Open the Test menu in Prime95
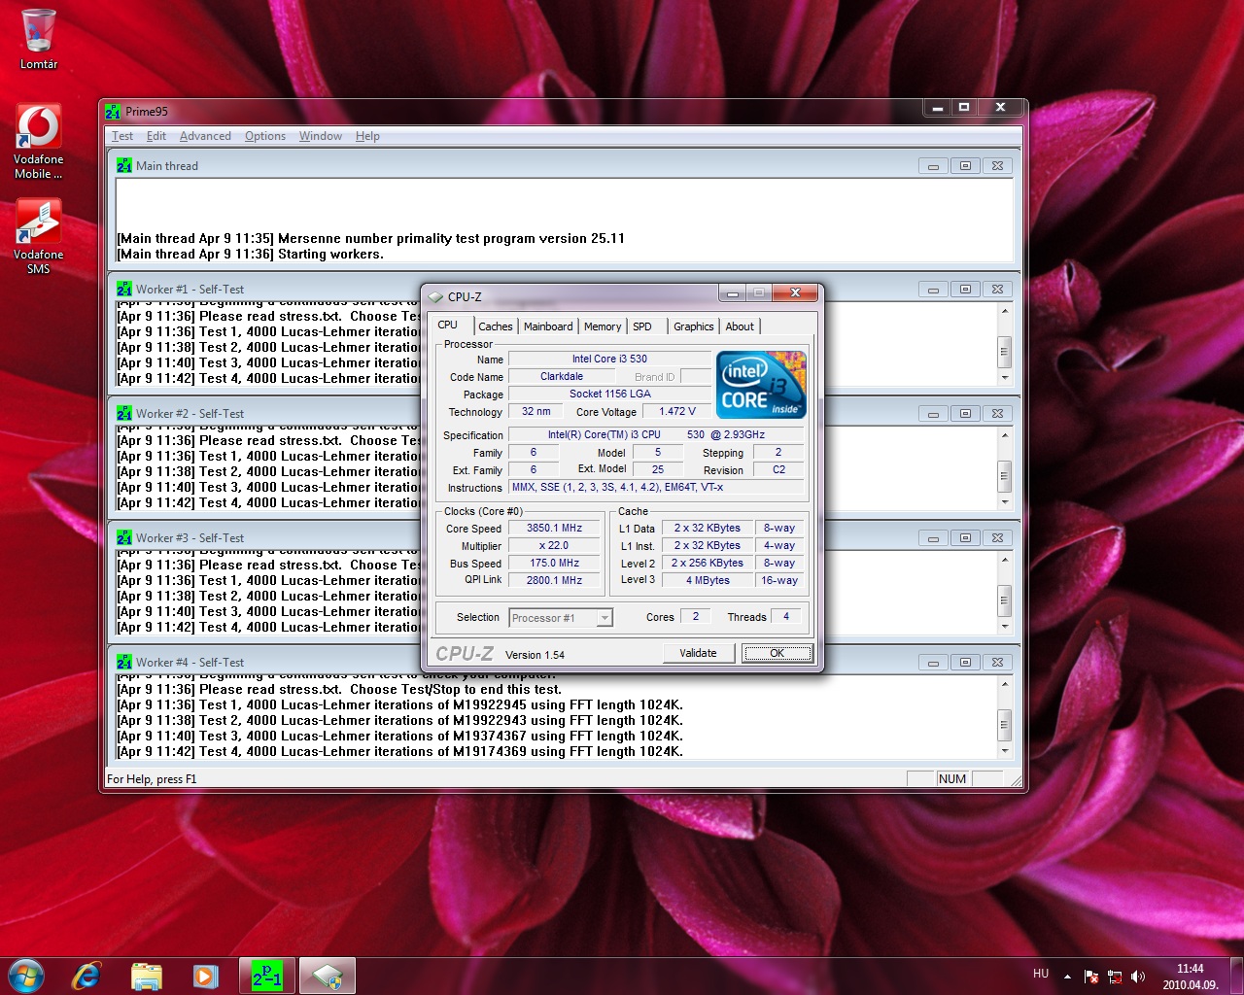 click(x=122, y=136)
